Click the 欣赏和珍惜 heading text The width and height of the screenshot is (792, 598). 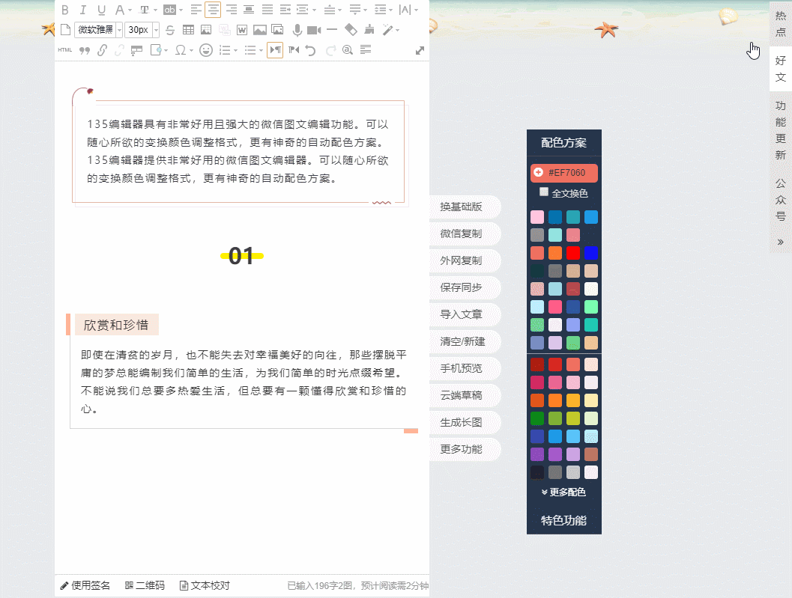(116, 325)
